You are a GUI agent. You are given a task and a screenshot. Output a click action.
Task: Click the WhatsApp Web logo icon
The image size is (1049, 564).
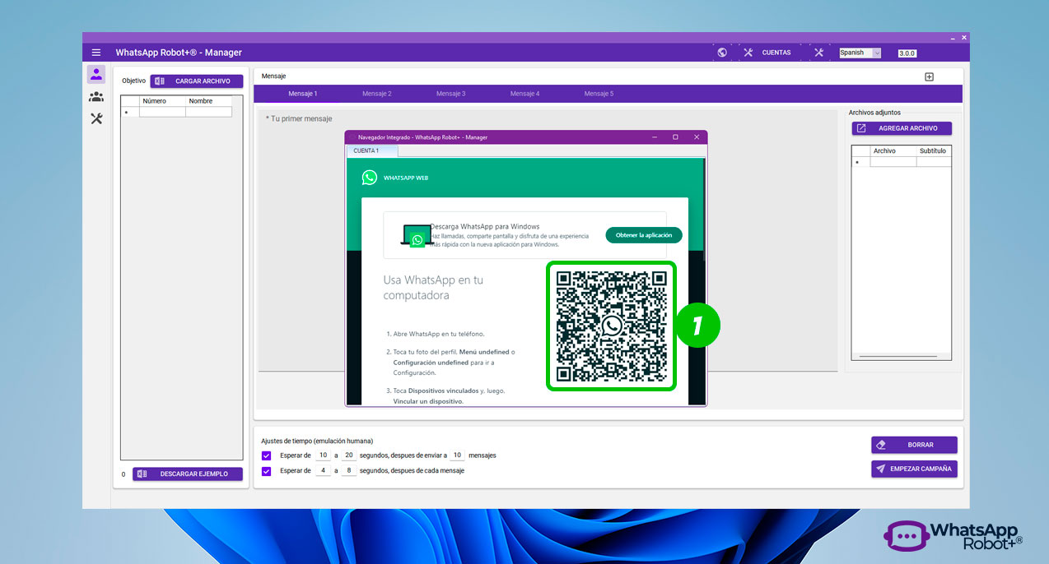(370, 178)
